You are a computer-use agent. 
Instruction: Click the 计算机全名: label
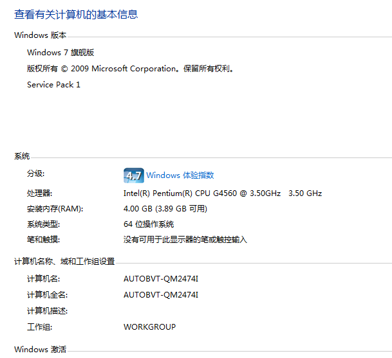(x=47, y=295)
